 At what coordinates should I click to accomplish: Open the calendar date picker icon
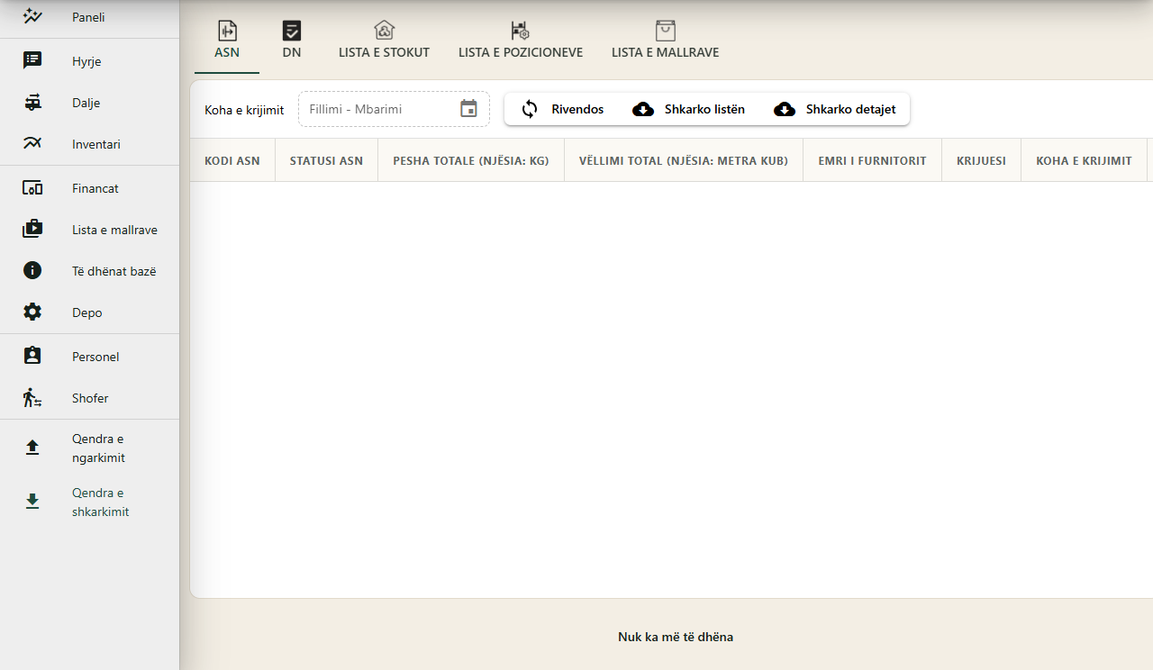point(468,109)
